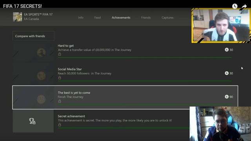
Task: Click the Secret achievement progress bar
Action: 124,128
